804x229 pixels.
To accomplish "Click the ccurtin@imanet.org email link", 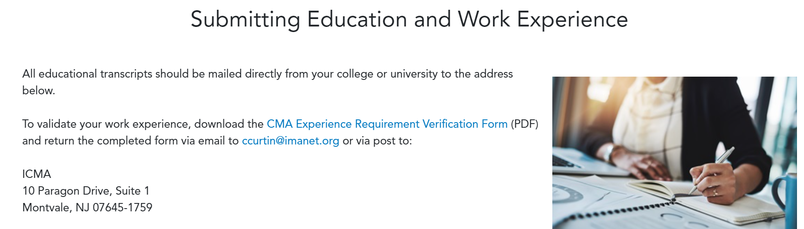I will pyautogui.click(x=290, y=141).
